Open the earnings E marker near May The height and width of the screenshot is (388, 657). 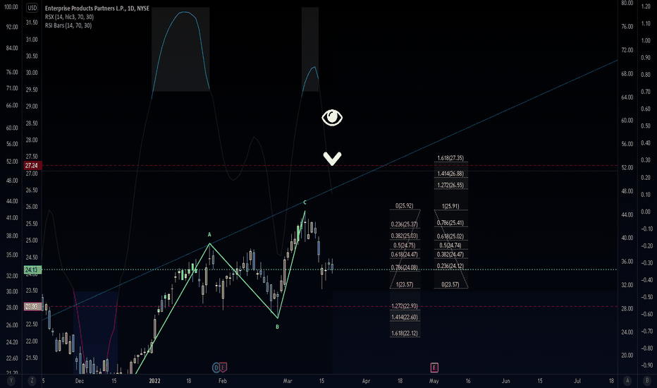pyautogui.click(x=434, y=368)
